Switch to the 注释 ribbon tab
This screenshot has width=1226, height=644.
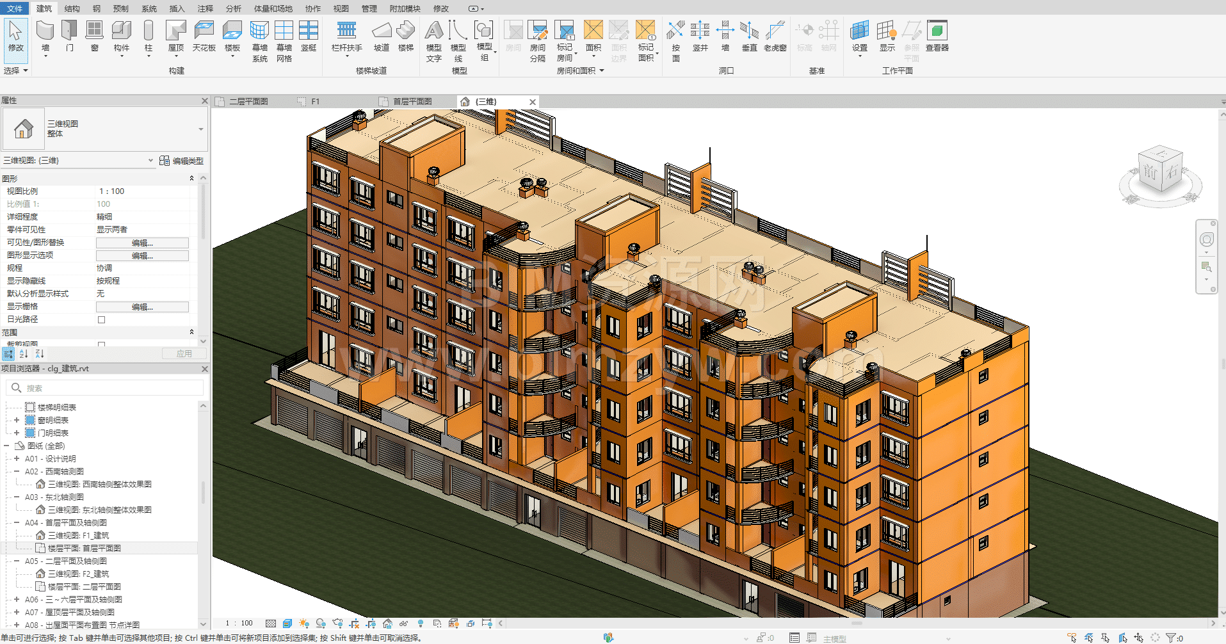(206, 8)
